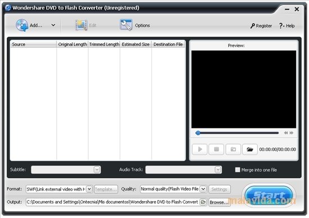The width and height of the screenshot is (309, 218).
Task: Sort by Source column header
Action: (x=33, y=44)
